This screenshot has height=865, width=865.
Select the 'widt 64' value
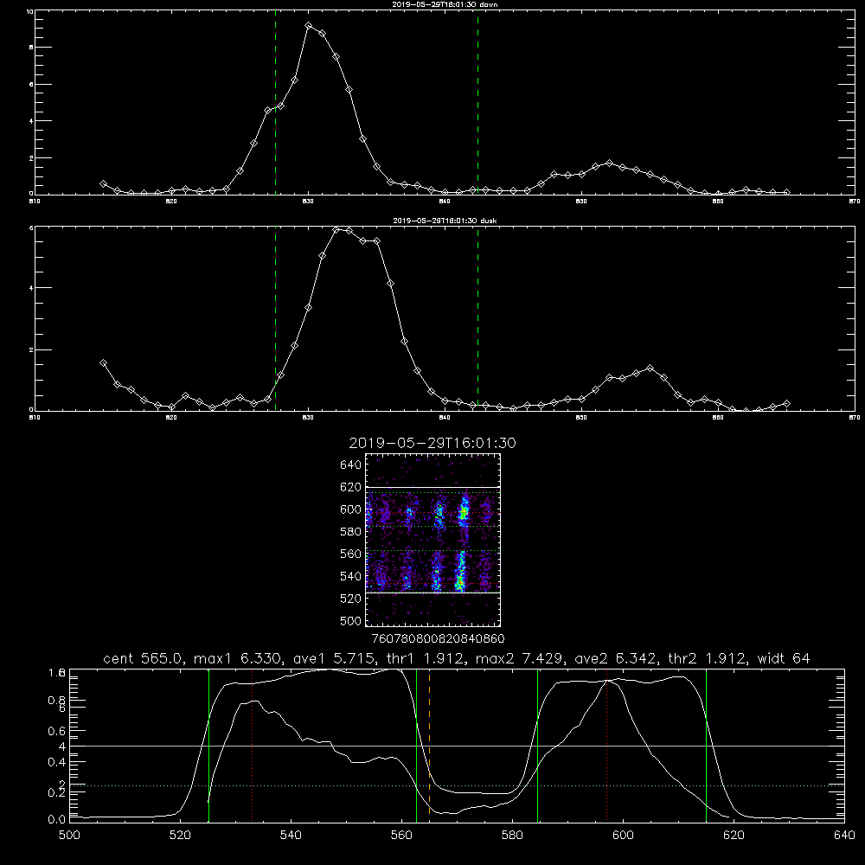pos(784,658)
